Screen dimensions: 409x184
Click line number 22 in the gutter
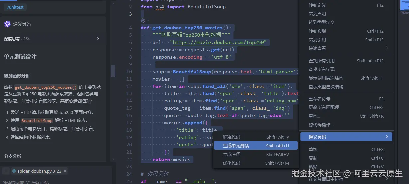pyautogui.click(x=129, y=159)
